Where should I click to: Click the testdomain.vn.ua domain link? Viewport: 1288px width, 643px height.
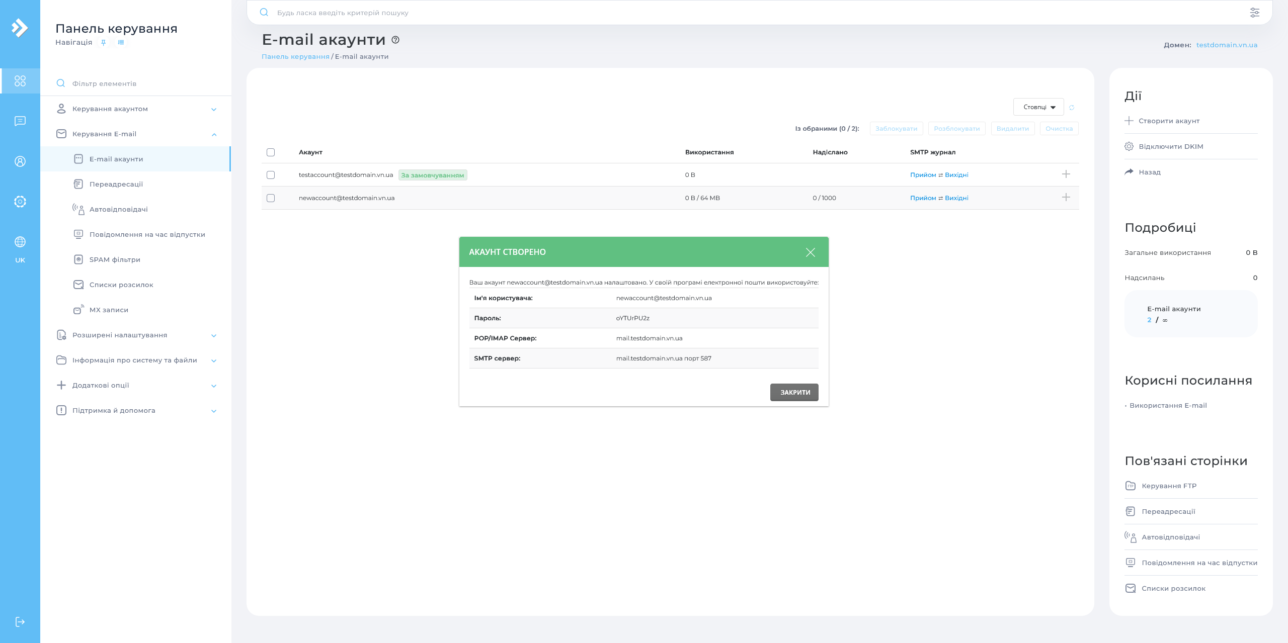point(1227,45)
